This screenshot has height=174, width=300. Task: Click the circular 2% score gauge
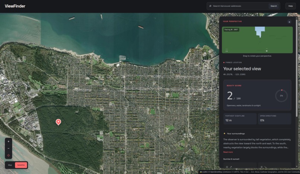281,96
